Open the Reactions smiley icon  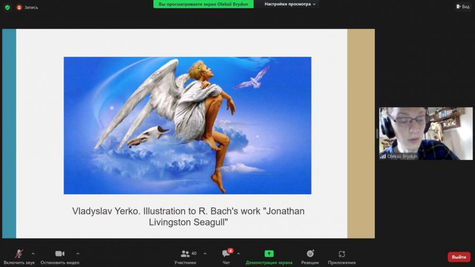pos(310,254)
